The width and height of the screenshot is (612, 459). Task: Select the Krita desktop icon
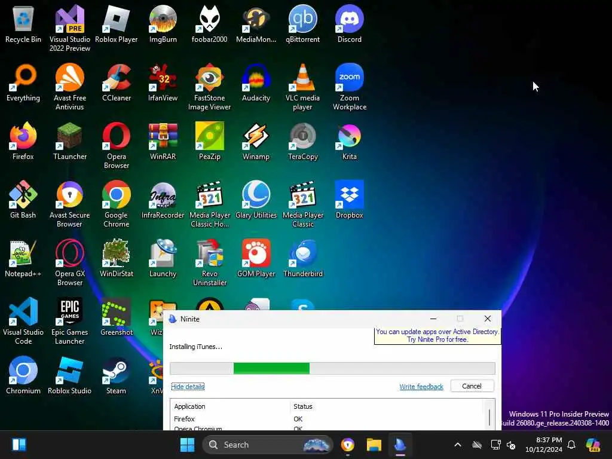click(349, 141)
